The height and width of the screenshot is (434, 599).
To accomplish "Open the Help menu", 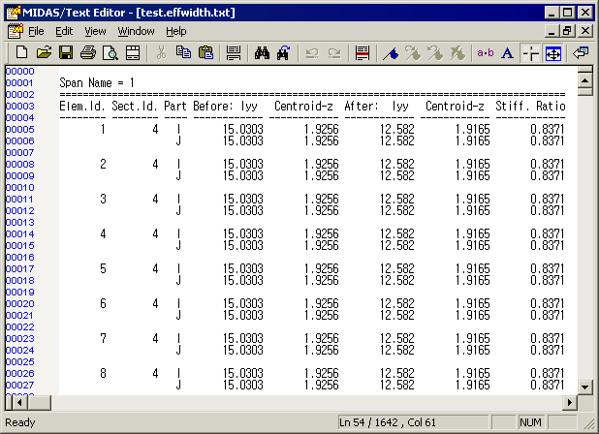I will point(176,31).
